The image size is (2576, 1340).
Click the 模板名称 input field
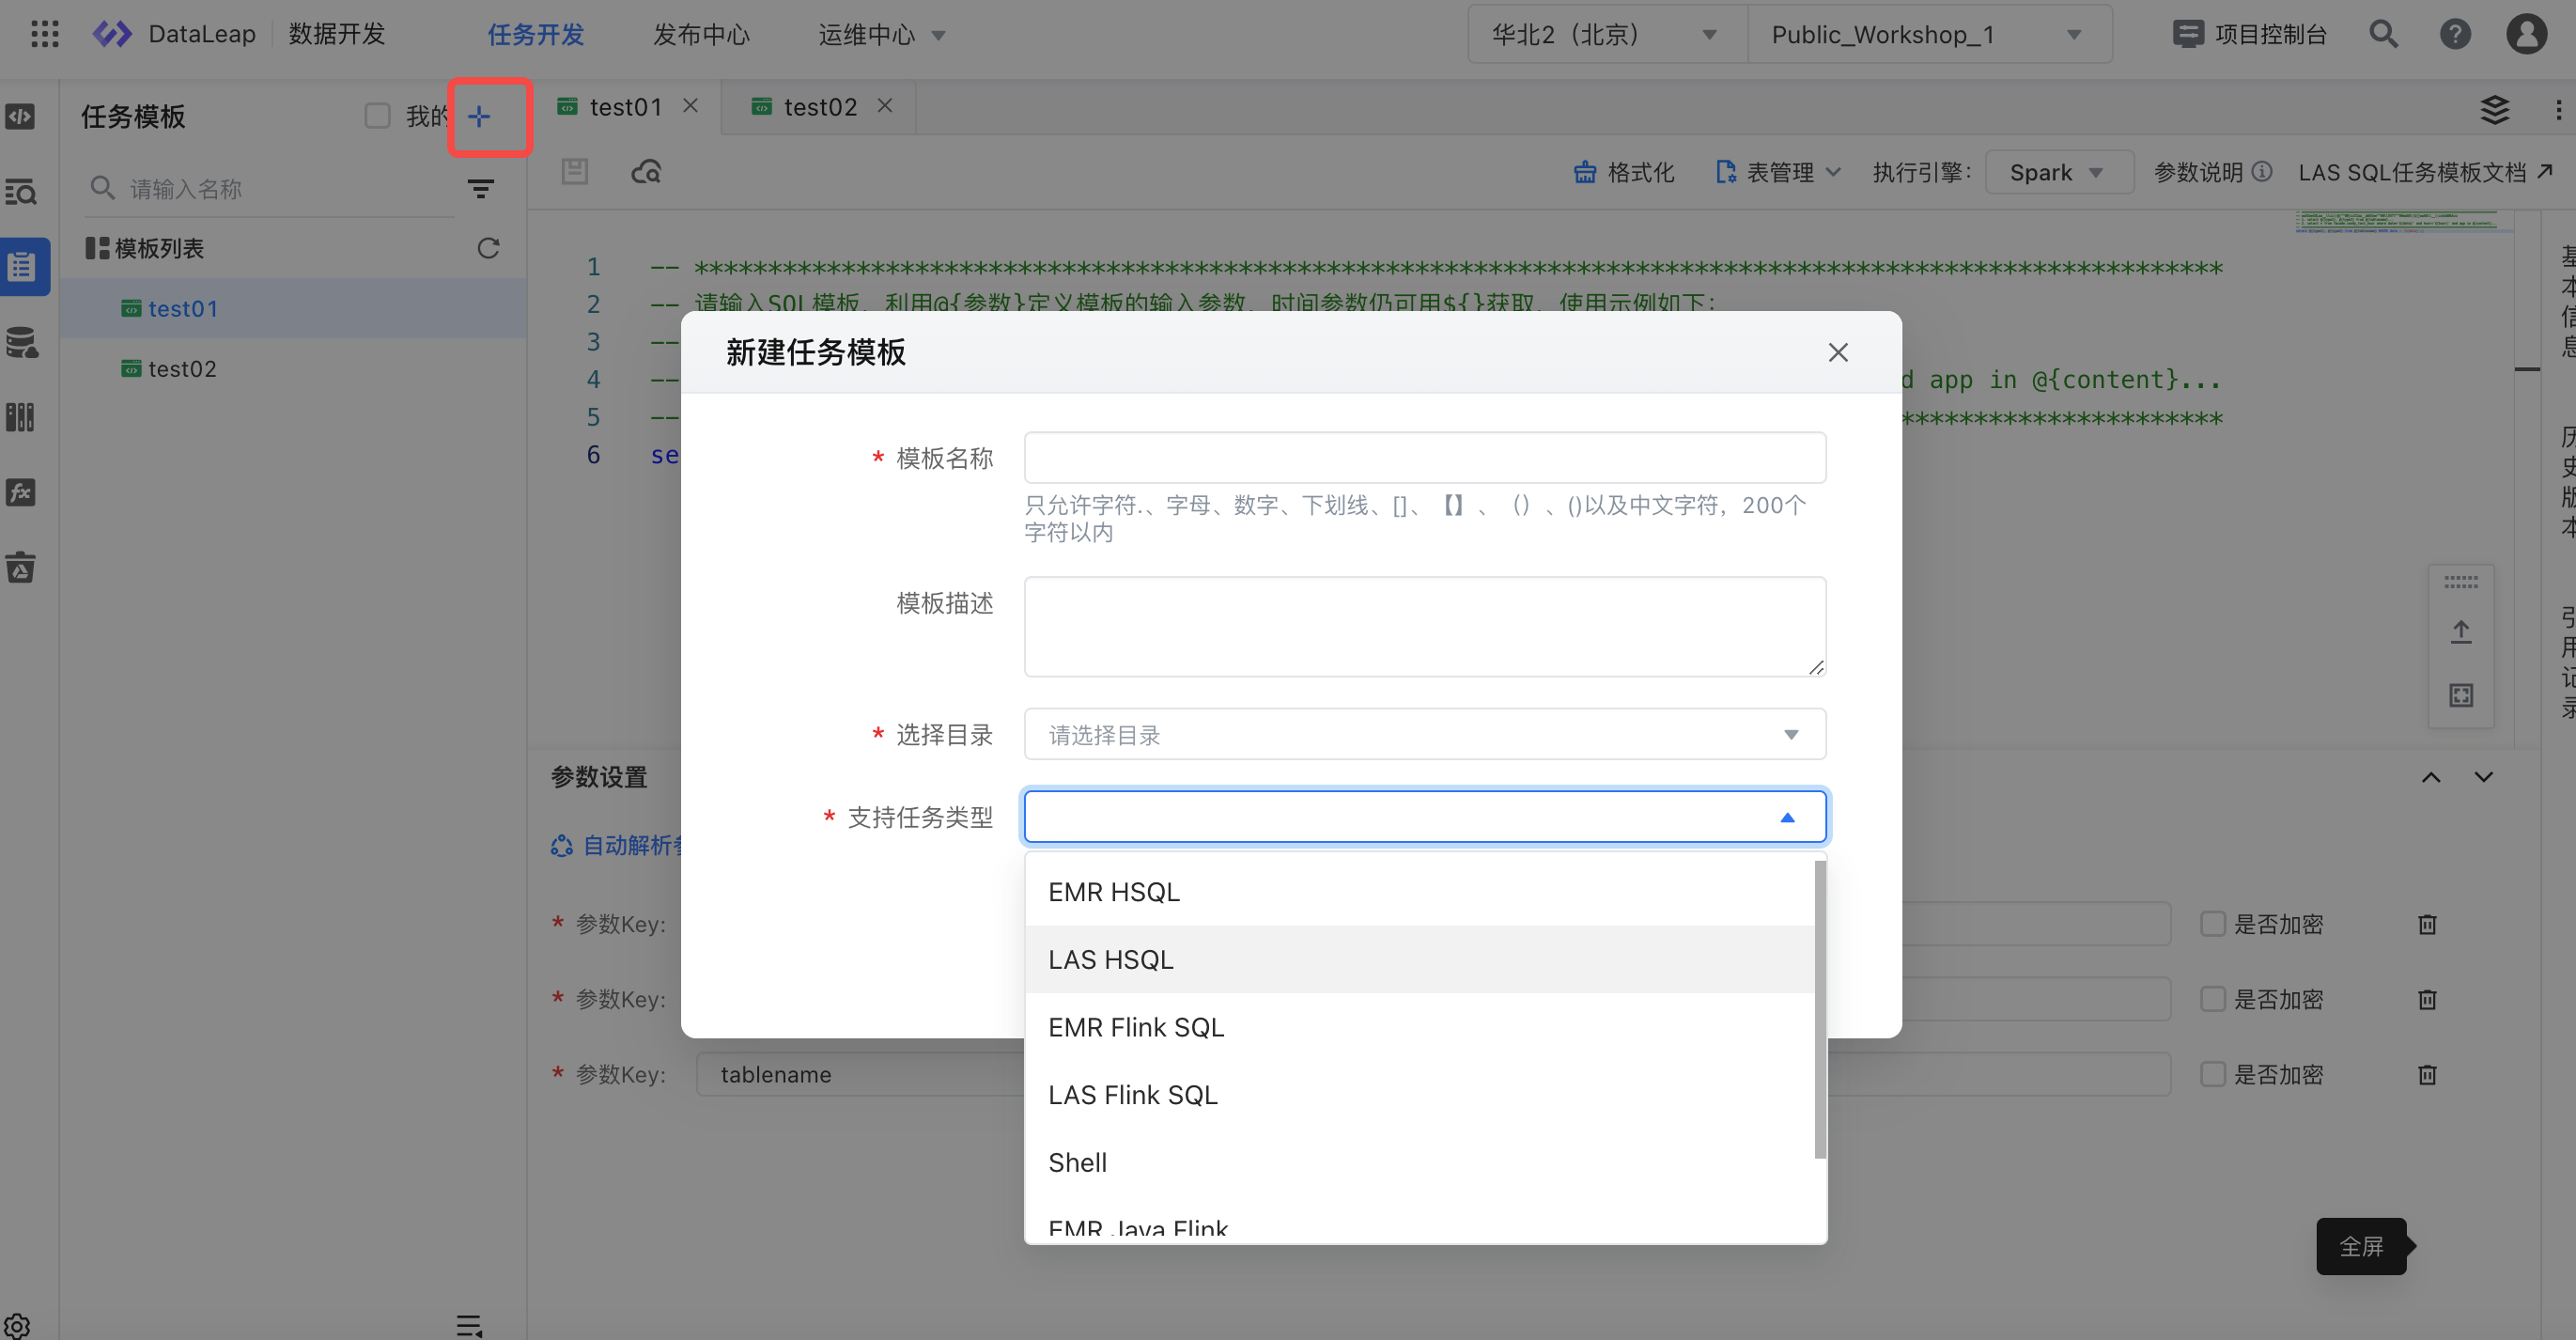1424,458
